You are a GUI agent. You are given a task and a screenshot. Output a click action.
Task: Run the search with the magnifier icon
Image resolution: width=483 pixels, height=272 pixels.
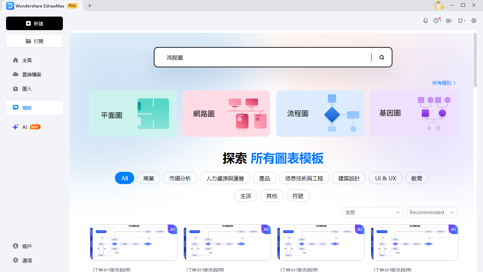coord(381,57)
